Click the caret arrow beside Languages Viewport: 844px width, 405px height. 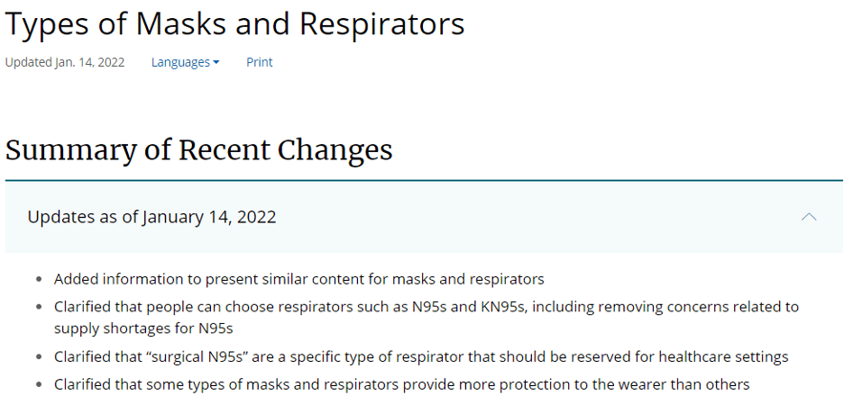pyautogui.click(x=216, y=63)
